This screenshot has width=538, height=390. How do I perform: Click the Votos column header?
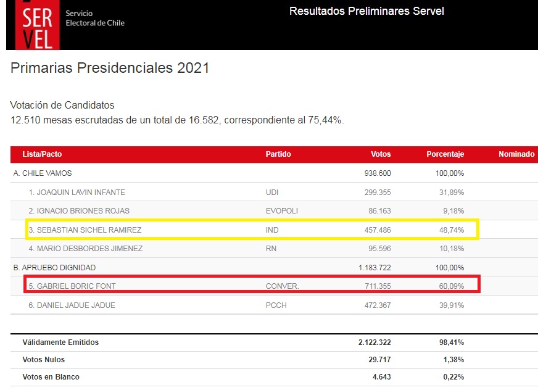click(381, 154)
